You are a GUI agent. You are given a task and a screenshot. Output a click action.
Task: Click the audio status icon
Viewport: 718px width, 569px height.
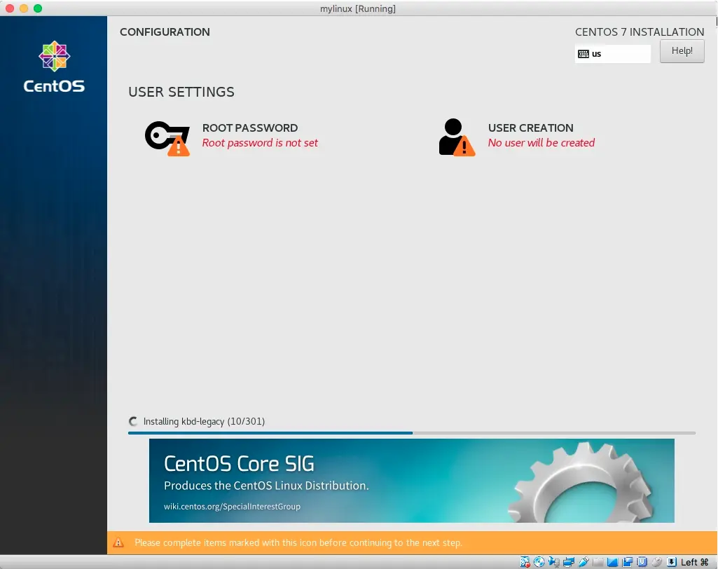[554, 562]
